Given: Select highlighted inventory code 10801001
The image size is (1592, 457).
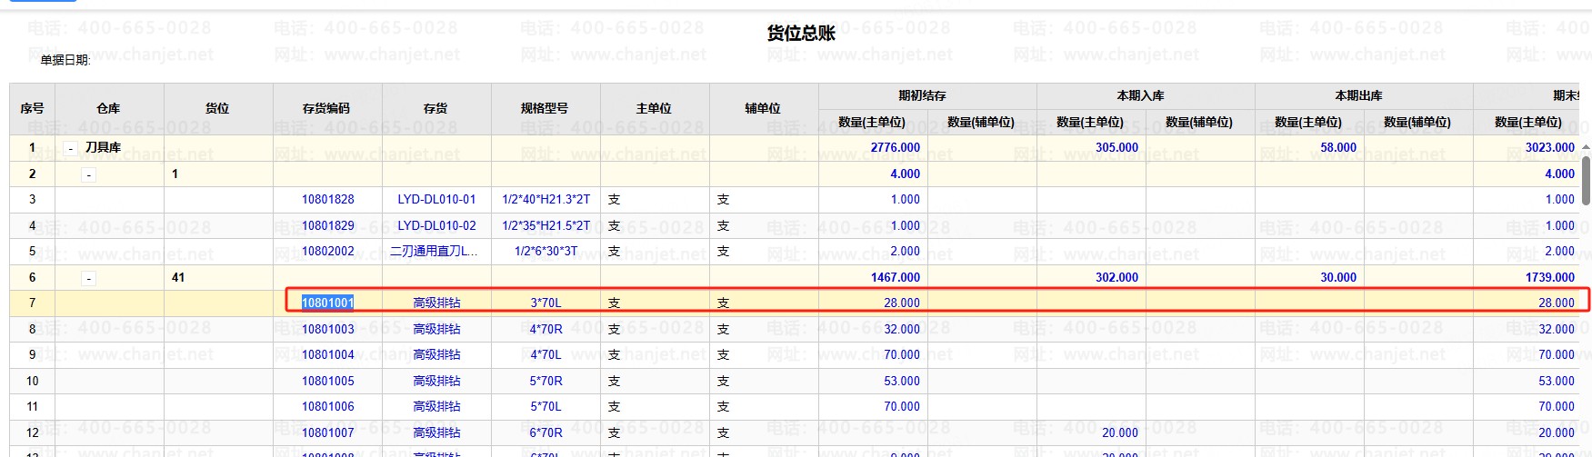Looking at the screenshot, I should point(327,303).
